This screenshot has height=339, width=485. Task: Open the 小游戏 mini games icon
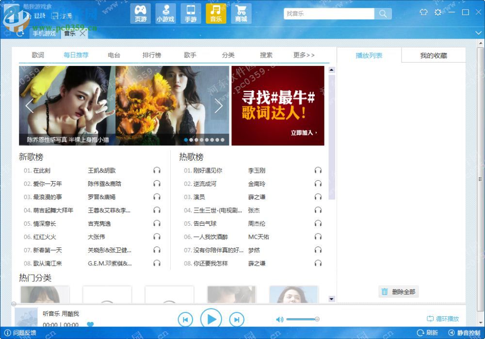165,13
